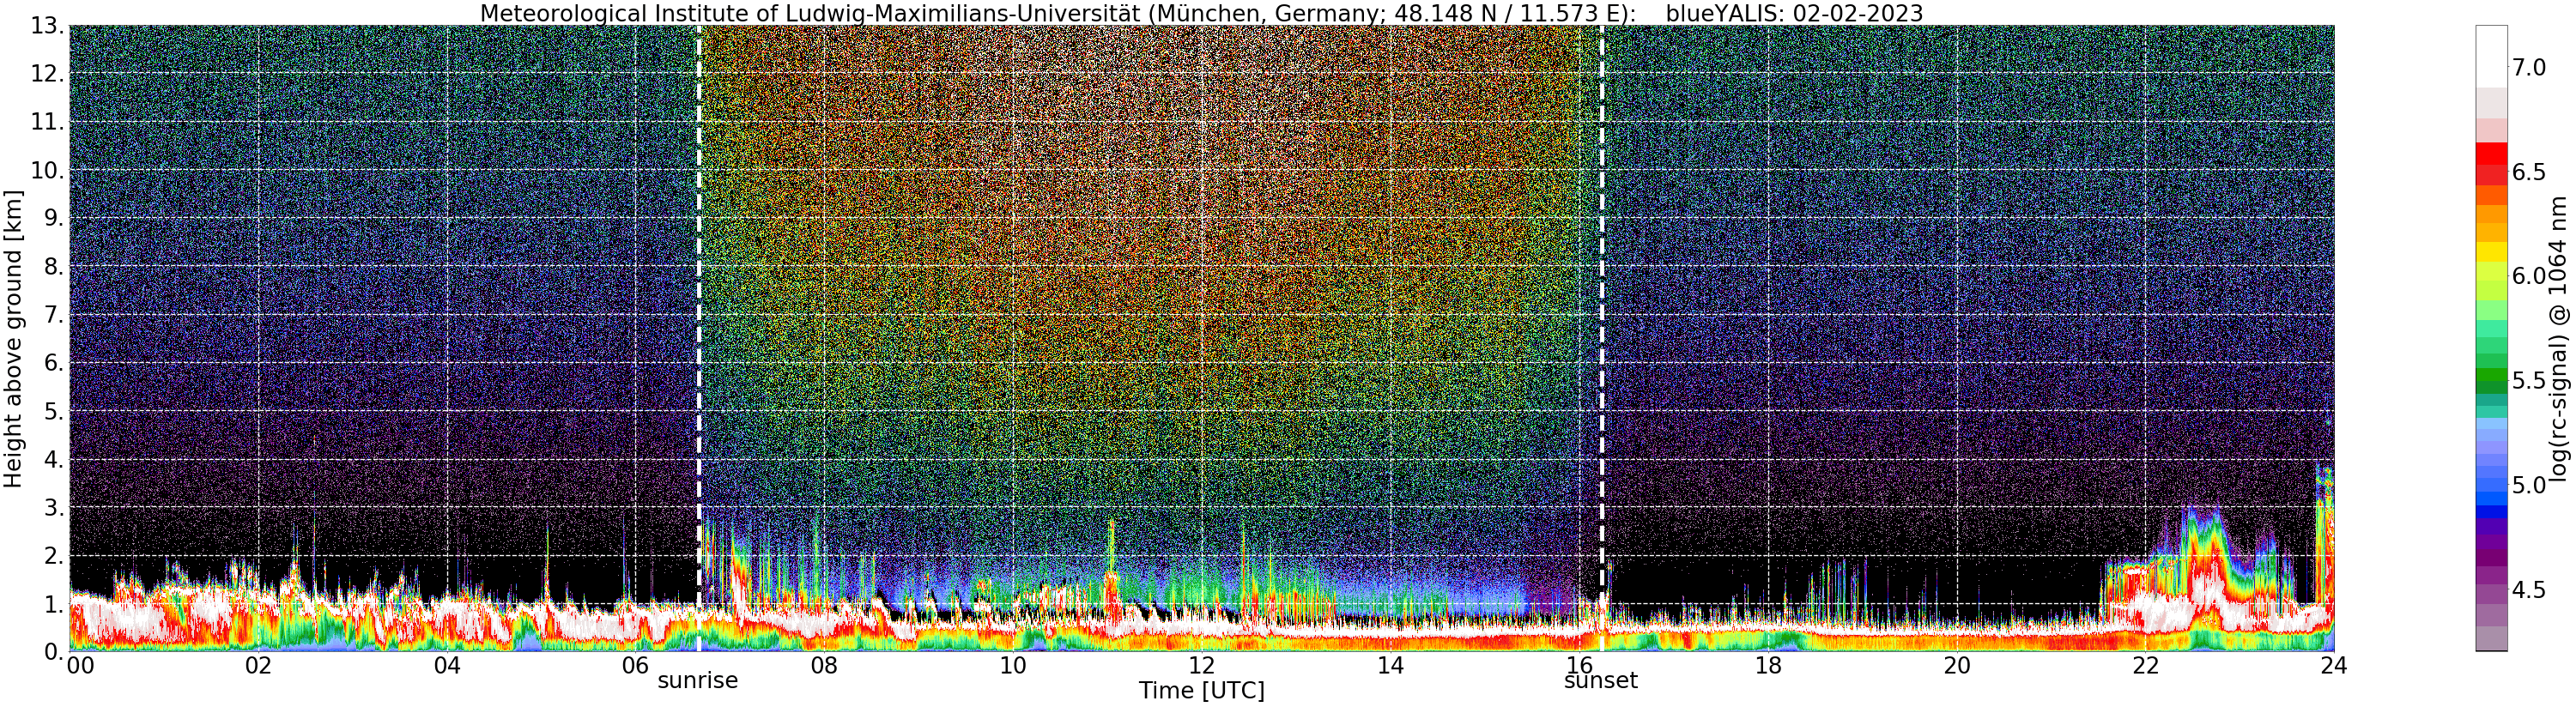The height and width of the screenshot is (707, 2576).
Task: Click the white dashed sunset line
Action: 1602,338
